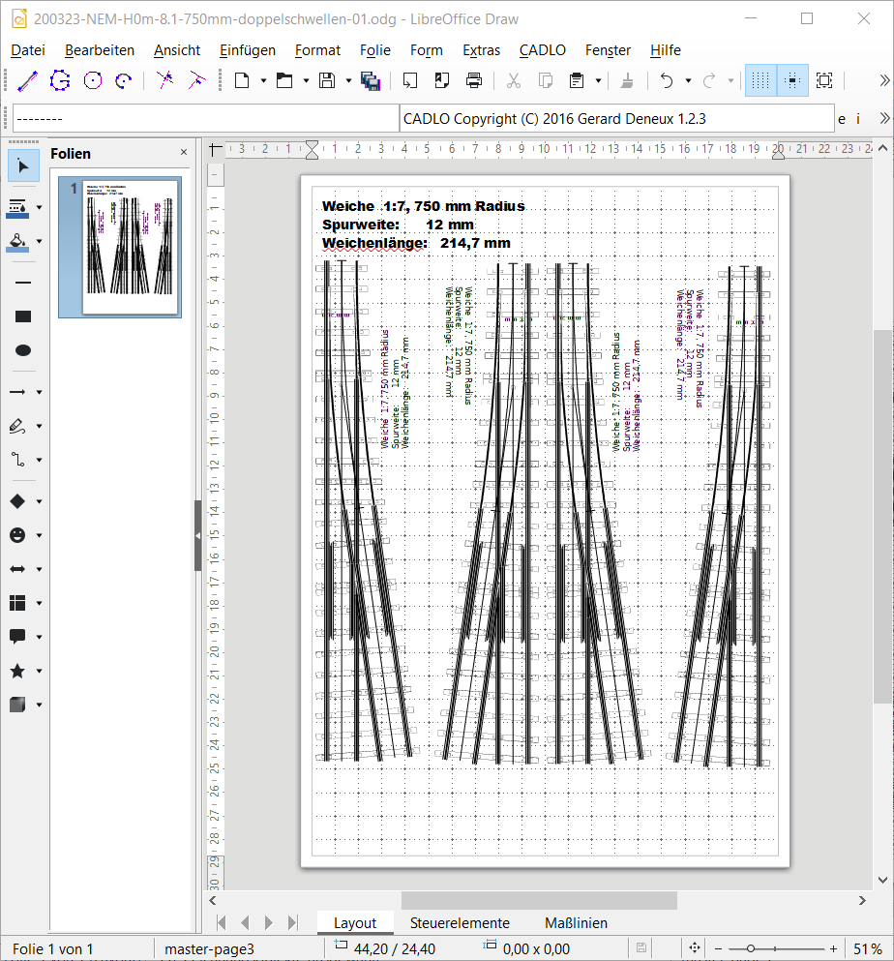Adjust the zoom slider in status bar
This screenshot has width=894, height=961.
tap(751, 949)
